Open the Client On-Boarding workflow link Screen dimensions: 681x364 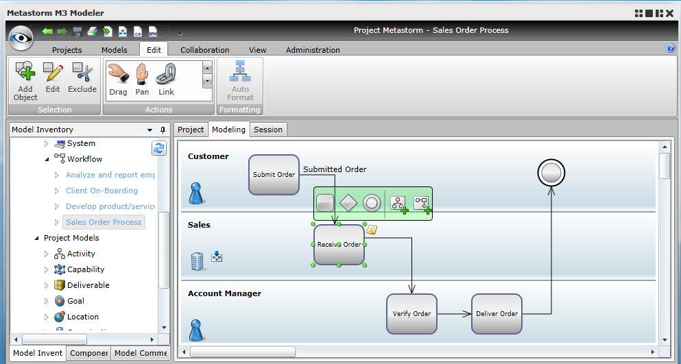(x=101, y=191)
